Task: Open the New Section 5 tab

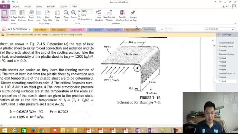Action: click(114, 30)
